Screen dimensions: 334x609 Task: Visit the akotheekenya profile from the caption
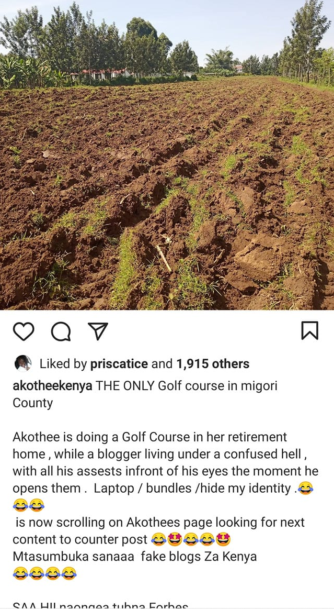53,386
